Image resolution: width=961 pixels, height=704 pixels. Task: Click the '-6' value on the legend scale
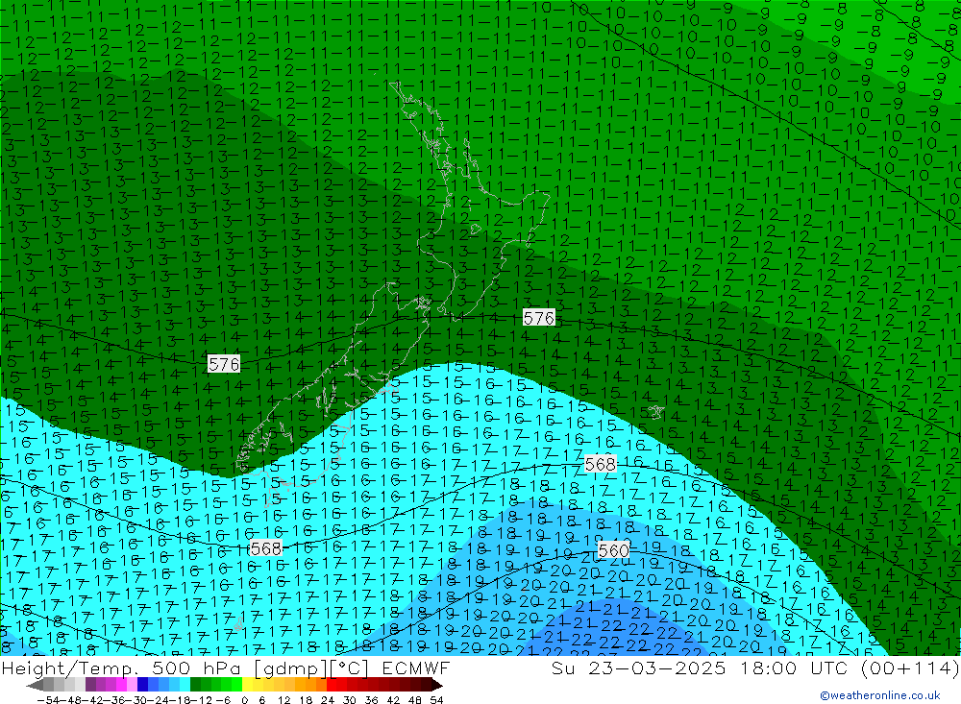pyautogui.click(x=223, y=700)
